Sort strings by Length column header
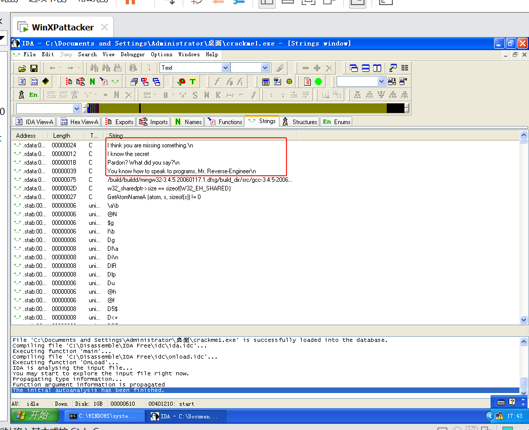This screenshot has height=430, width=529. pos(65,136)
